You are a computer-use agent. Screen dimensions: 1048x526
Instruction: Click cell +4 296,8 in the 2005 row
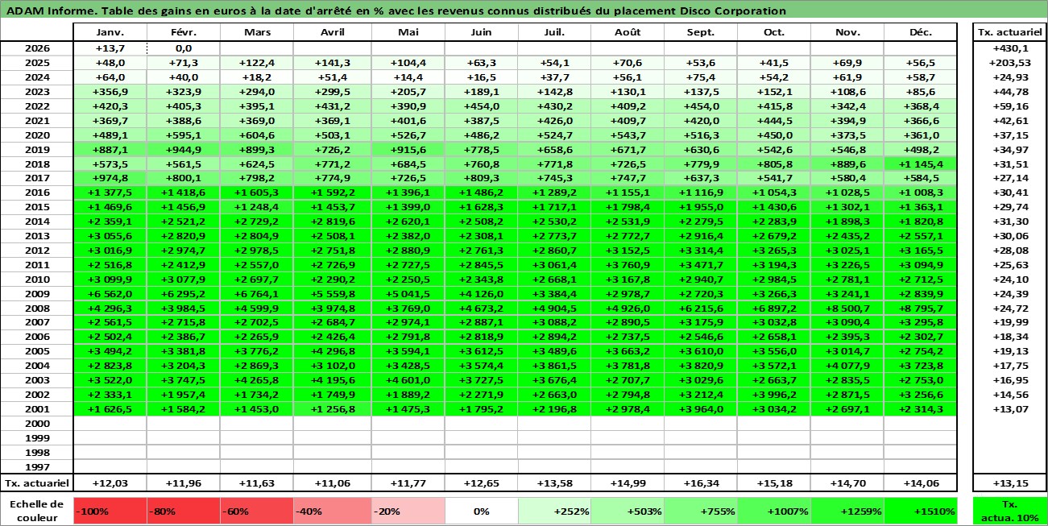click(332, 351)
